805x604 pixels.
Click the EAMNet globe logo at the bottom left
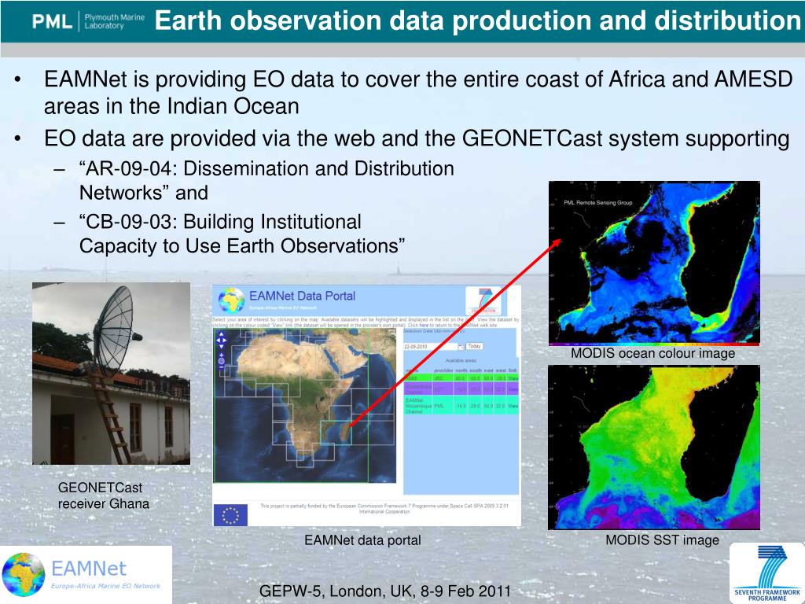tap(23, 575)
